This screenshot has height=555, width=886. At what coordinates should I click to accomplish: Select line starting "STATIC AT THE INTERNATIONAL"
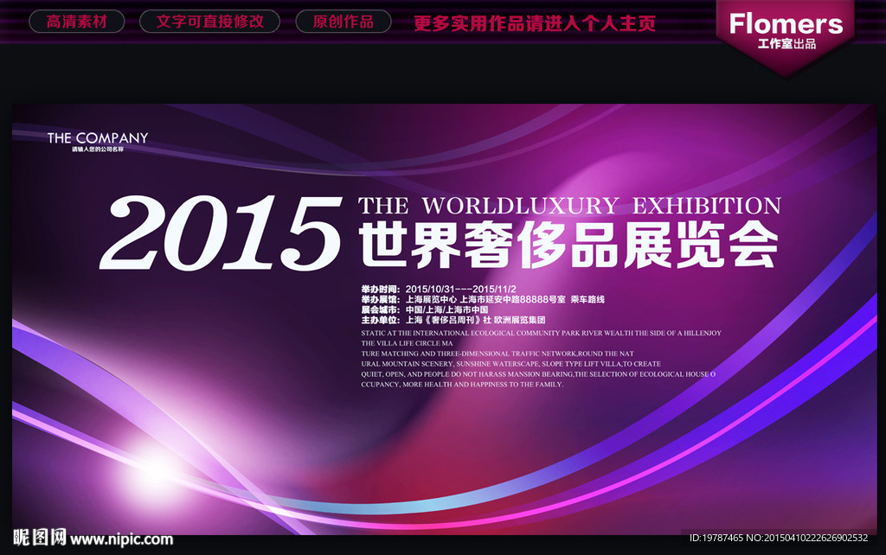click(x=542, y=333)
